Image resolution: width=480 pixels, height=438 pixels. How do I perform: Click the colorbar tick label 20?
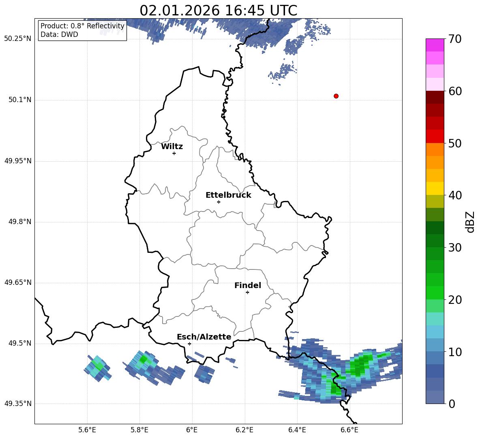(x=455, y=300)
